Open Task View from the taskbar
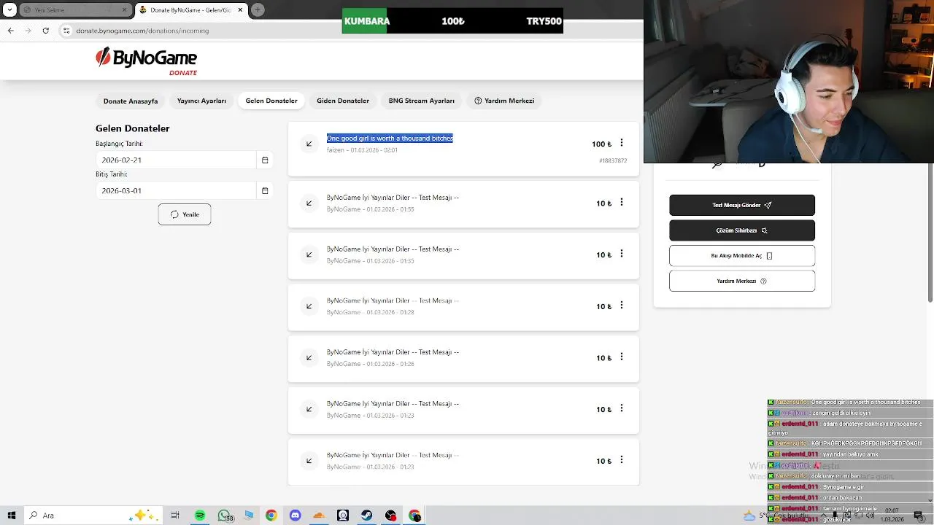The height and width of the screenshot is (525, 934). click(175, 516)
